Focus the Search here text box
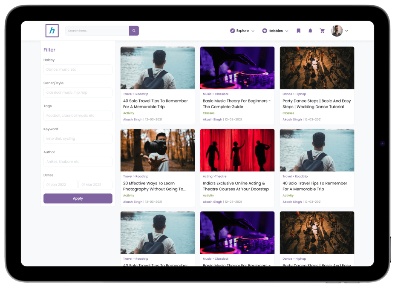395x287 pixels. pos(97,31)
